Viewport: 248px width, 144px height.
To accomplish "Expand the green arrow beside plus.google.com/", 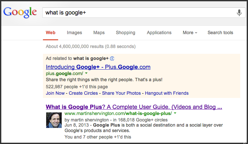I will [86, 73].
